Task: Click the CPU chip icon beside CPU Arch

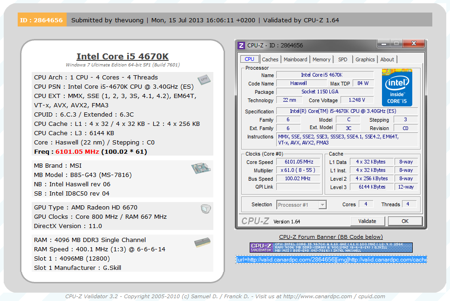Action: (x=204, y=79)
